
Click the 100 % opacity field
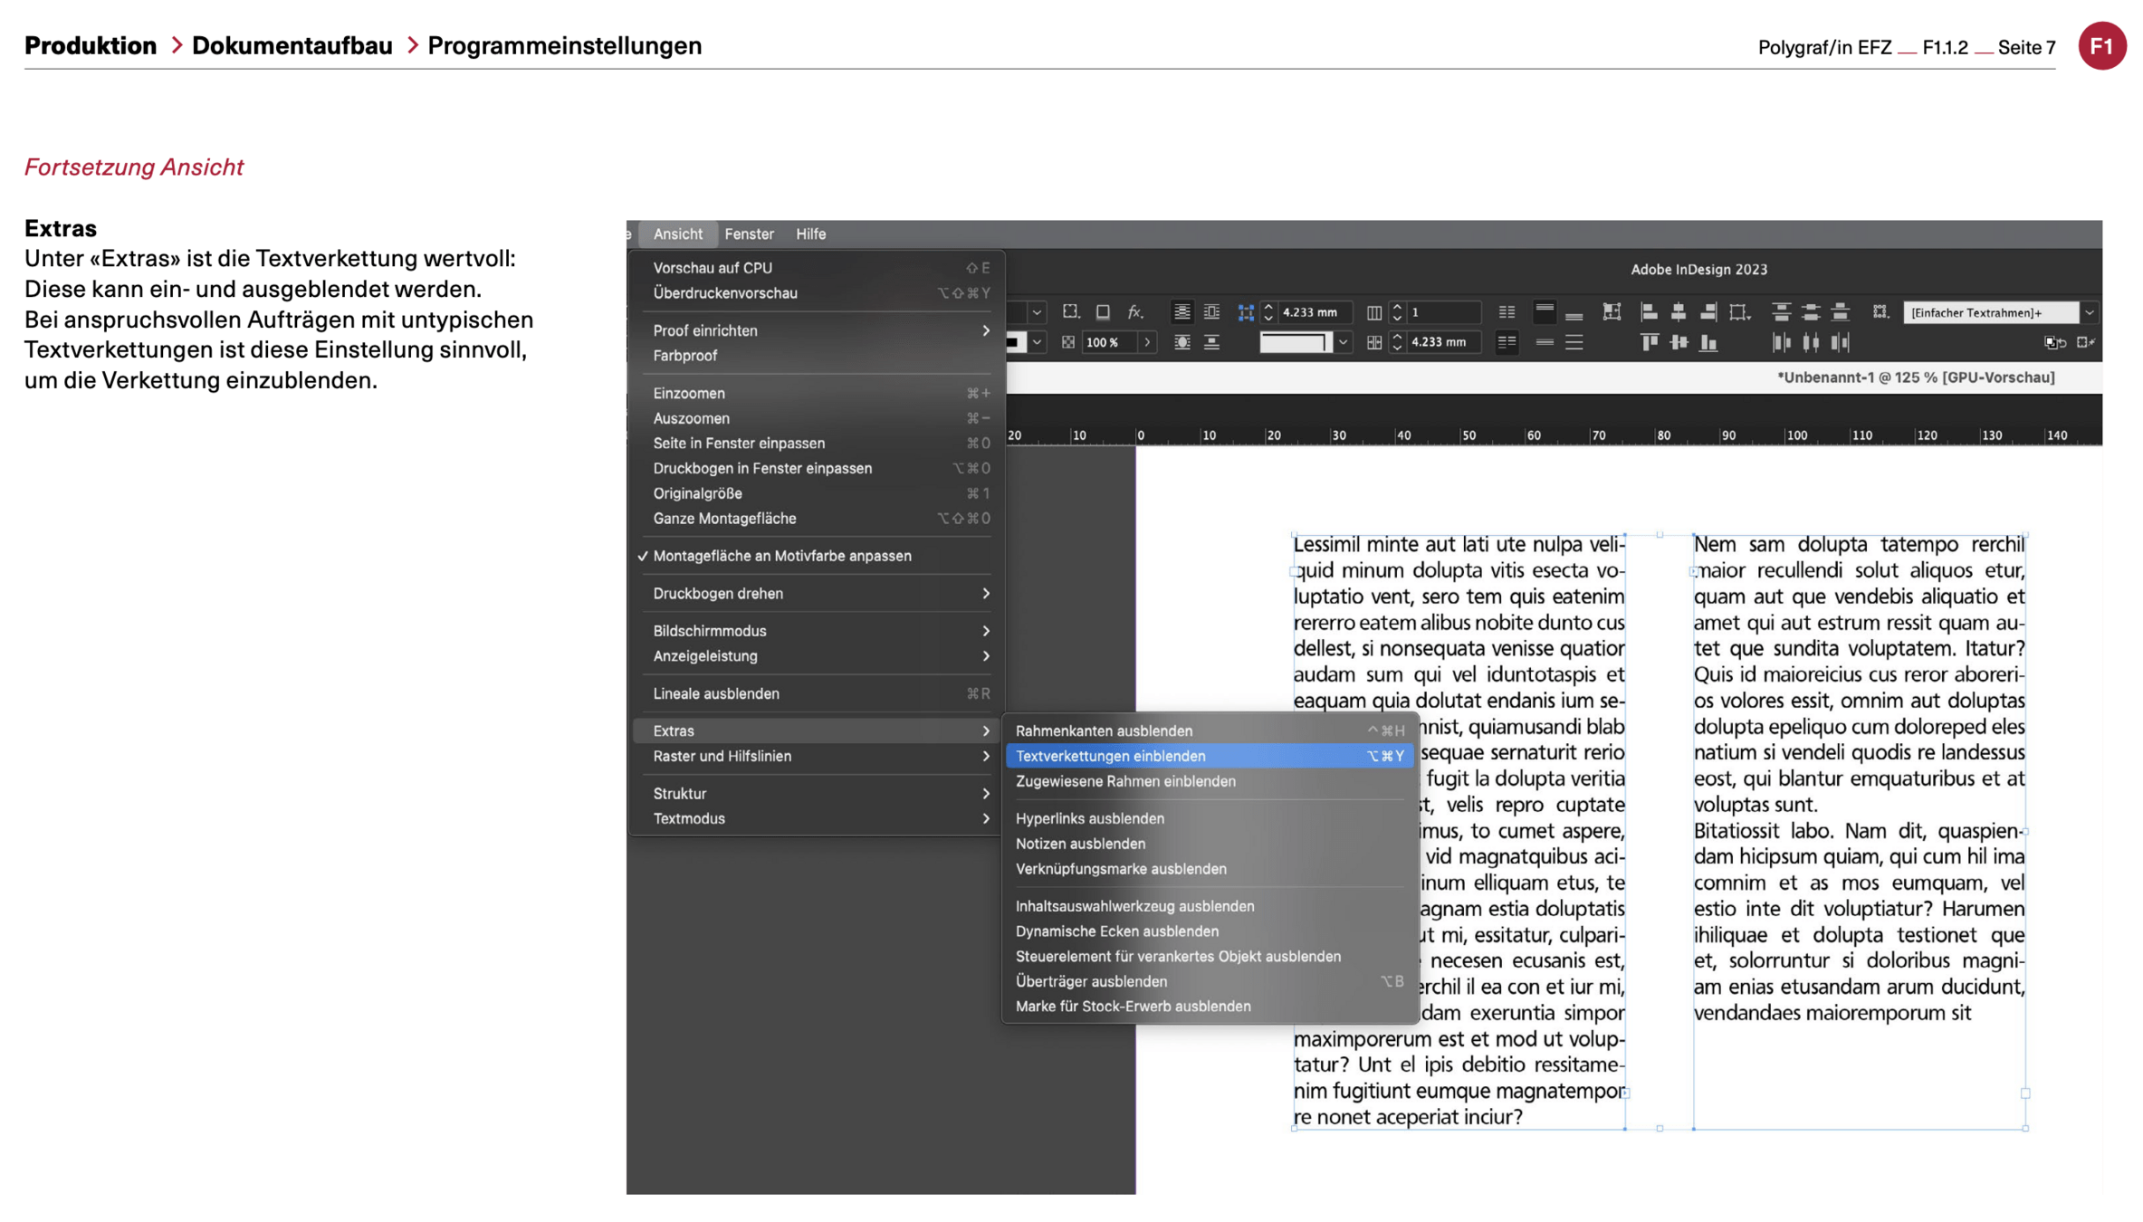1109,342
